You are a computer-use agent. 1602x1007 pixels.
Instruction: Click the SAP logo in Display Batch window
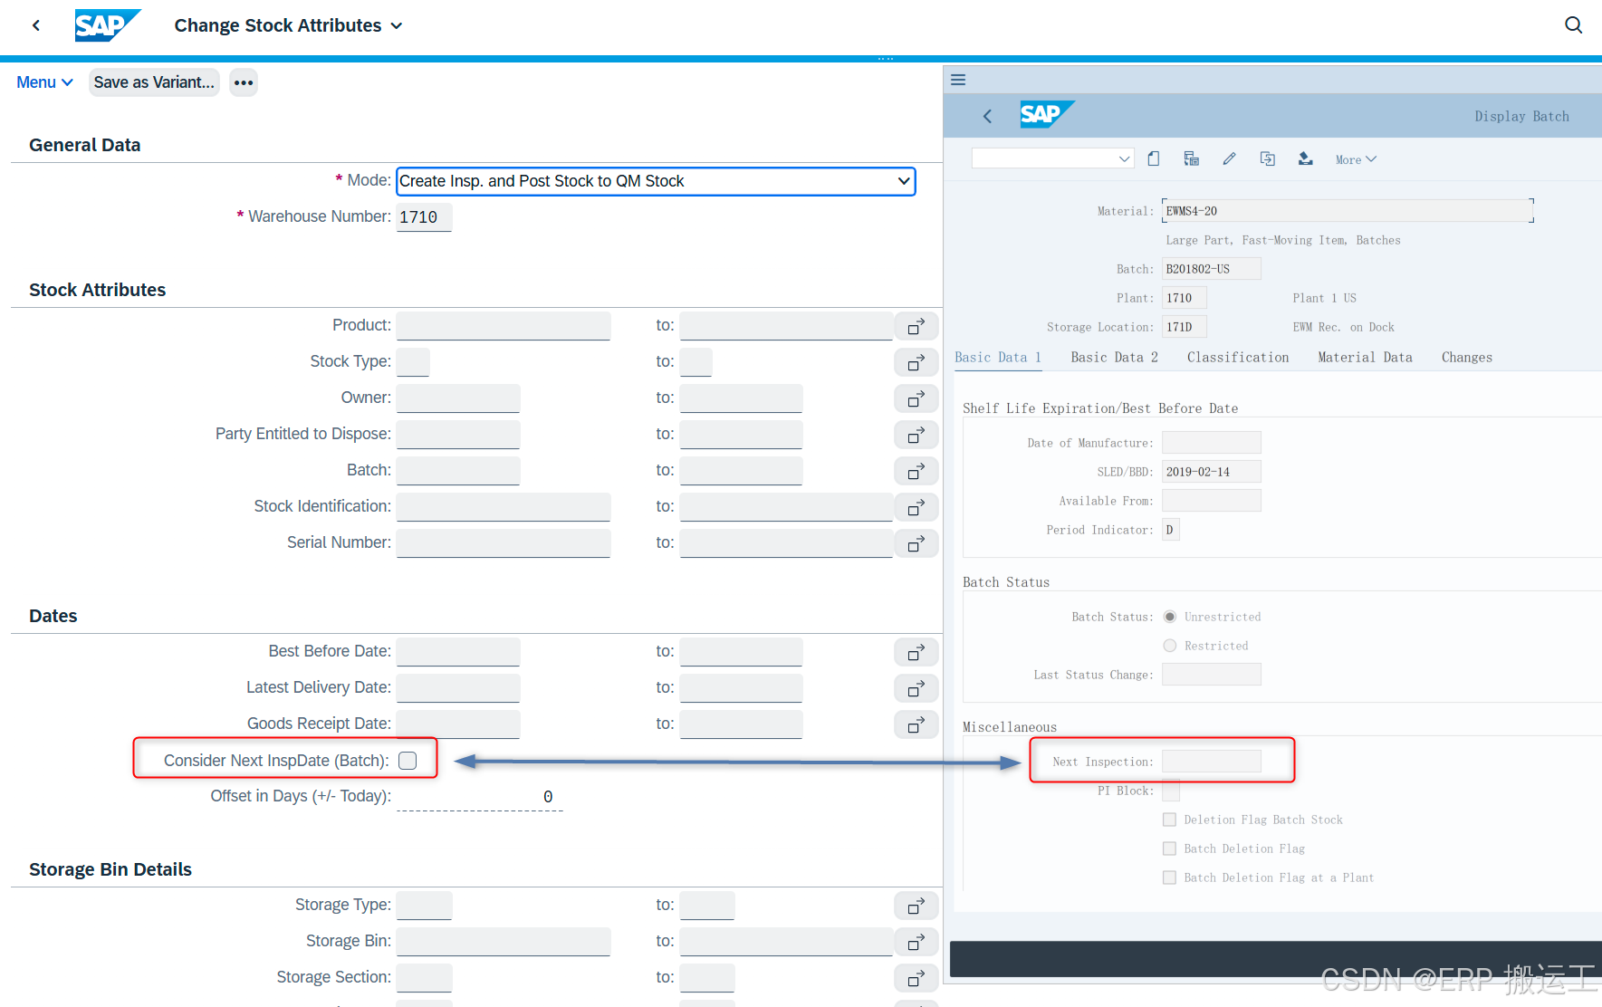1047,114
